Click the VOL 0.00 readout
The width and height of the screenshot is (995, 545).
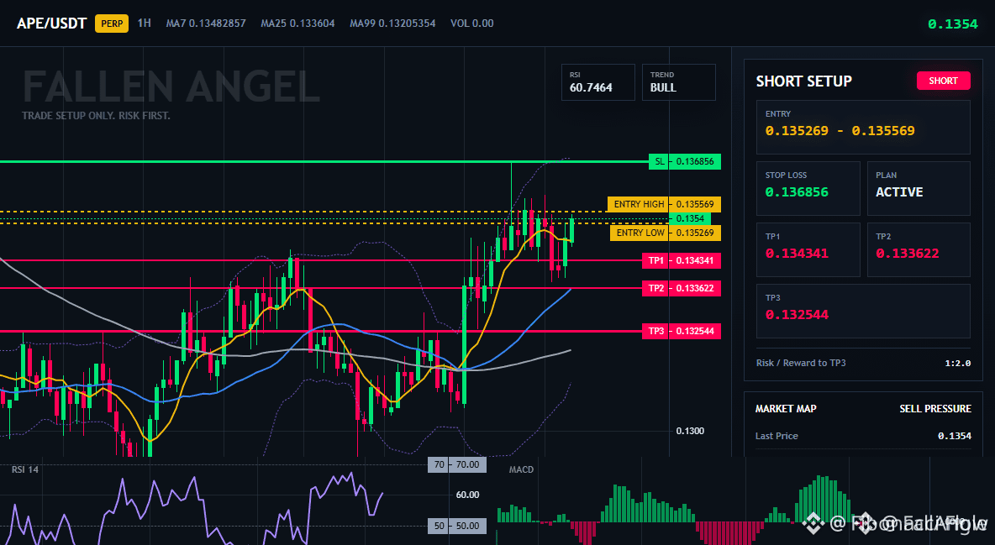coord(472,24)
